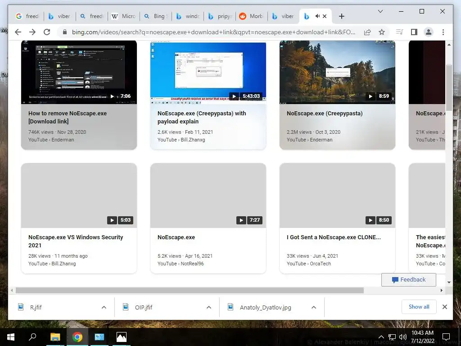Image resolution: width=461 pixels, height=346 pixels.
Task: Mute the audio on the active tab
Action: (x=317, y=16)
